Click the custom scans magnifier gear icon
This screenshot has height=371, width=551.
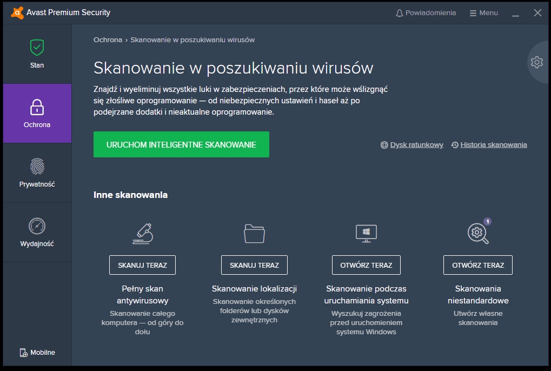(x=478, y=234)
